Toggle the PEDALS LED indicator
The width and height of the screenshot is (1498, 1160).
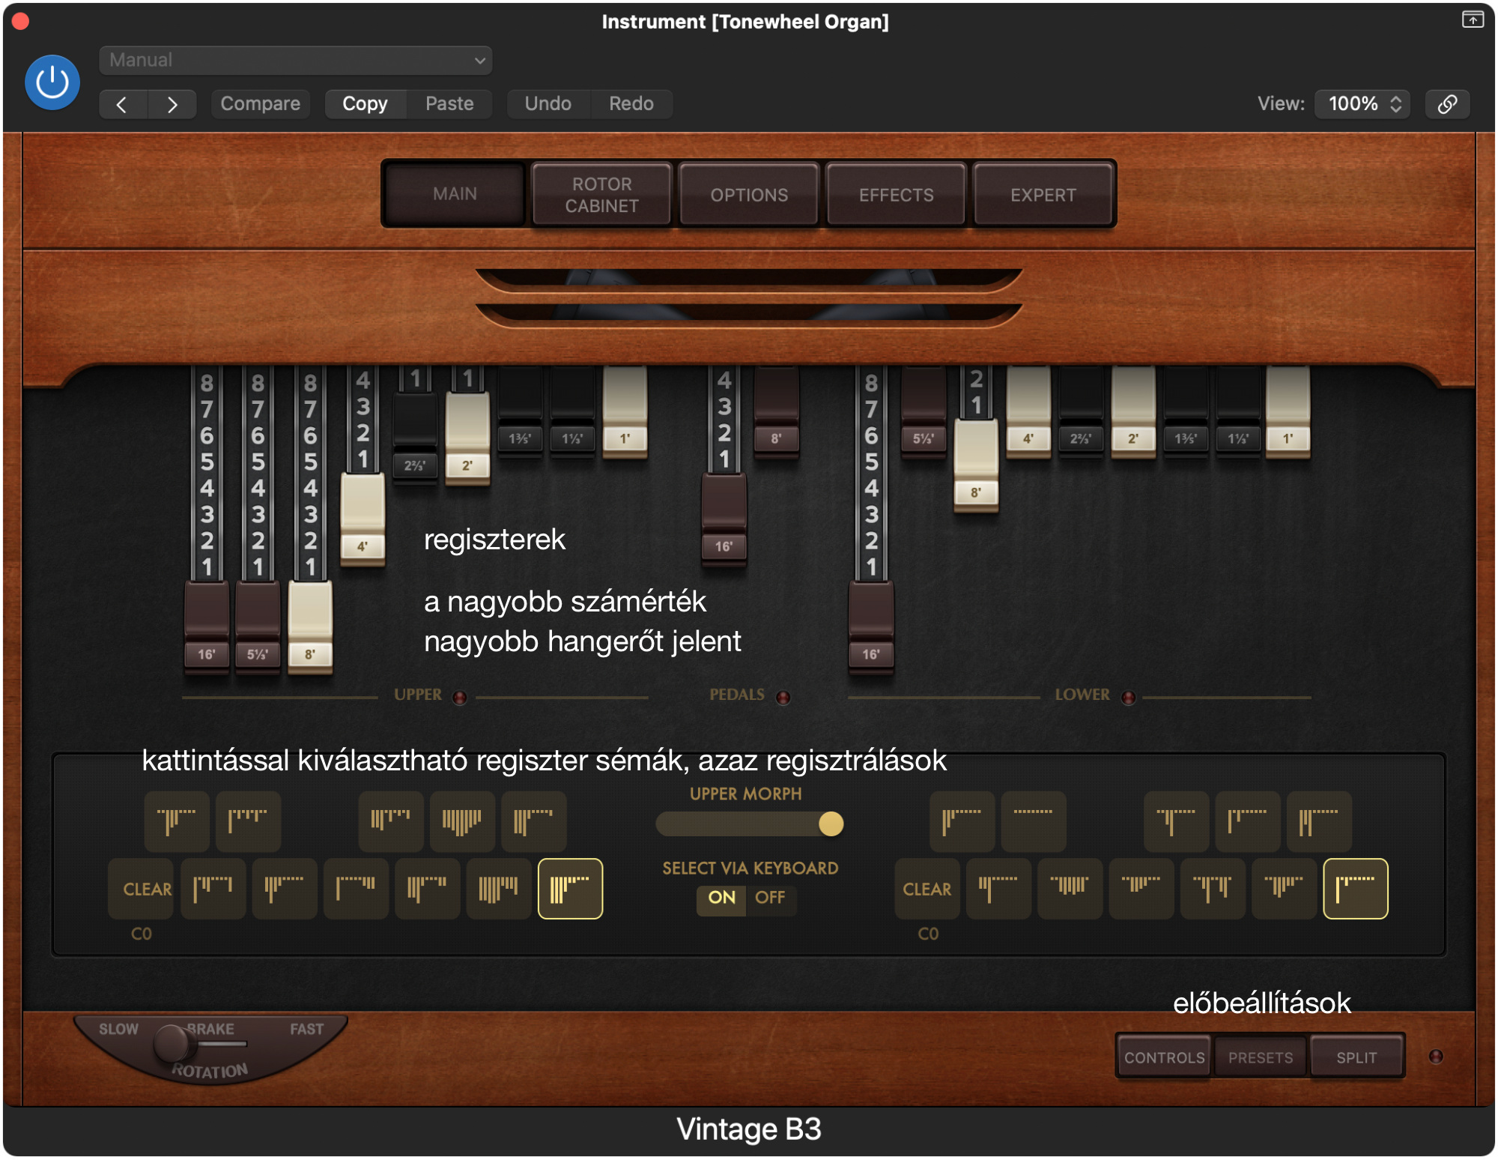tap(783, 698)
